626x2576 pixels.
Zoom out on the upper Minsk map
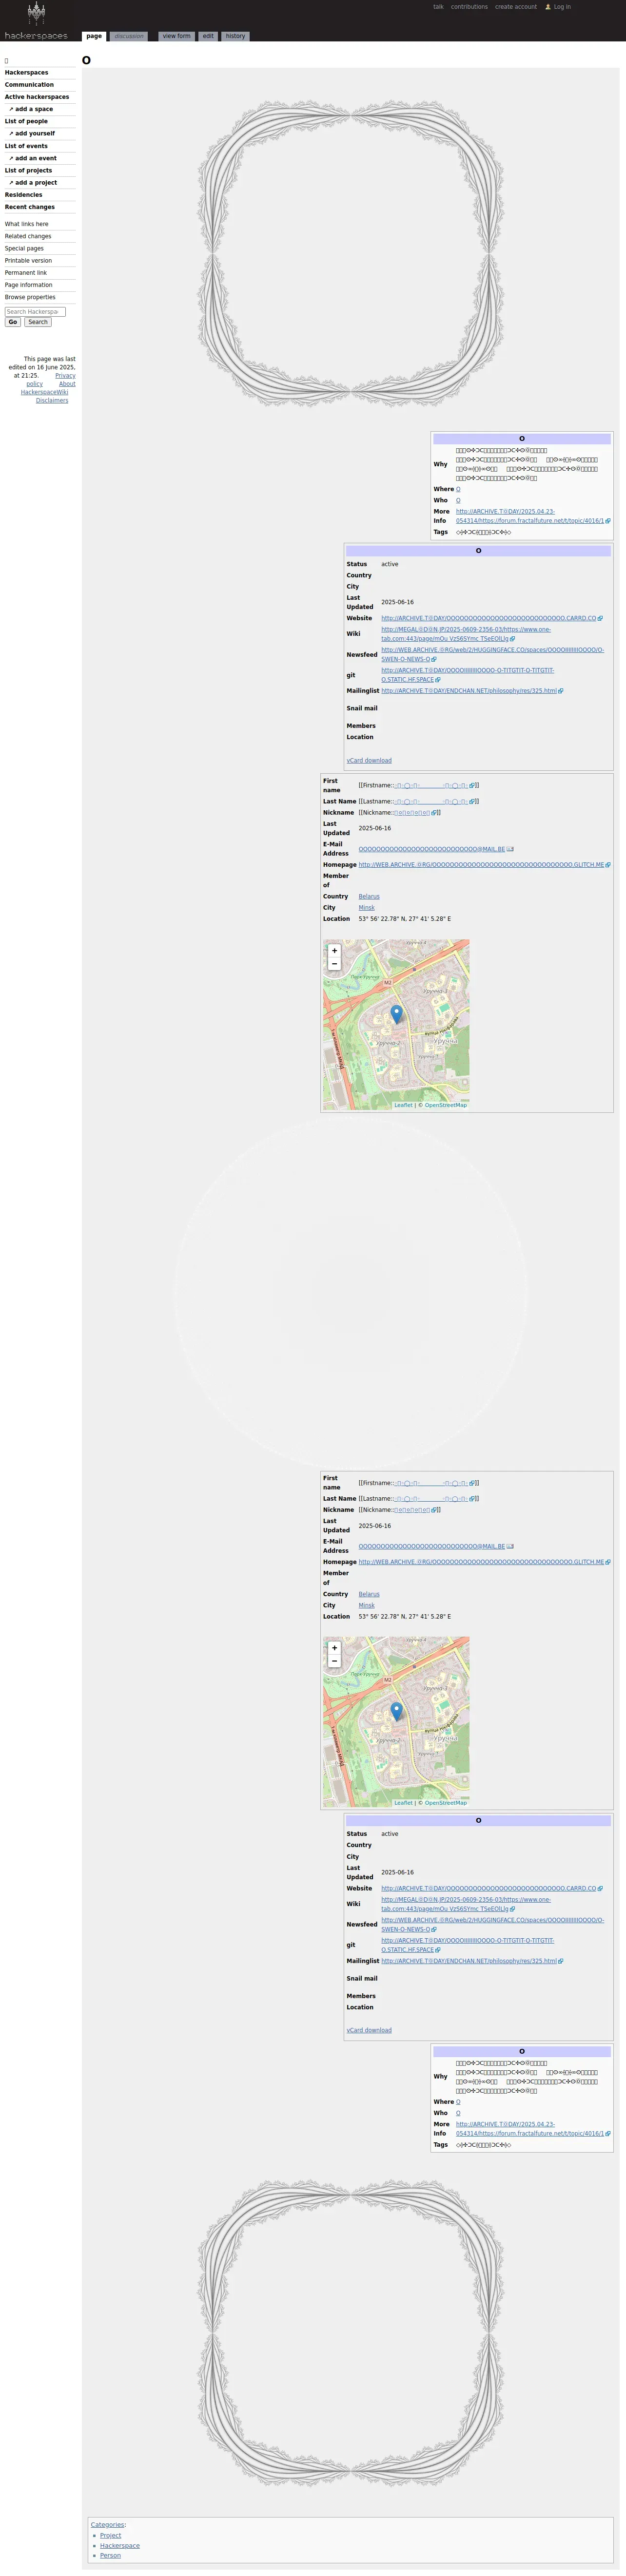pos(334,964)
